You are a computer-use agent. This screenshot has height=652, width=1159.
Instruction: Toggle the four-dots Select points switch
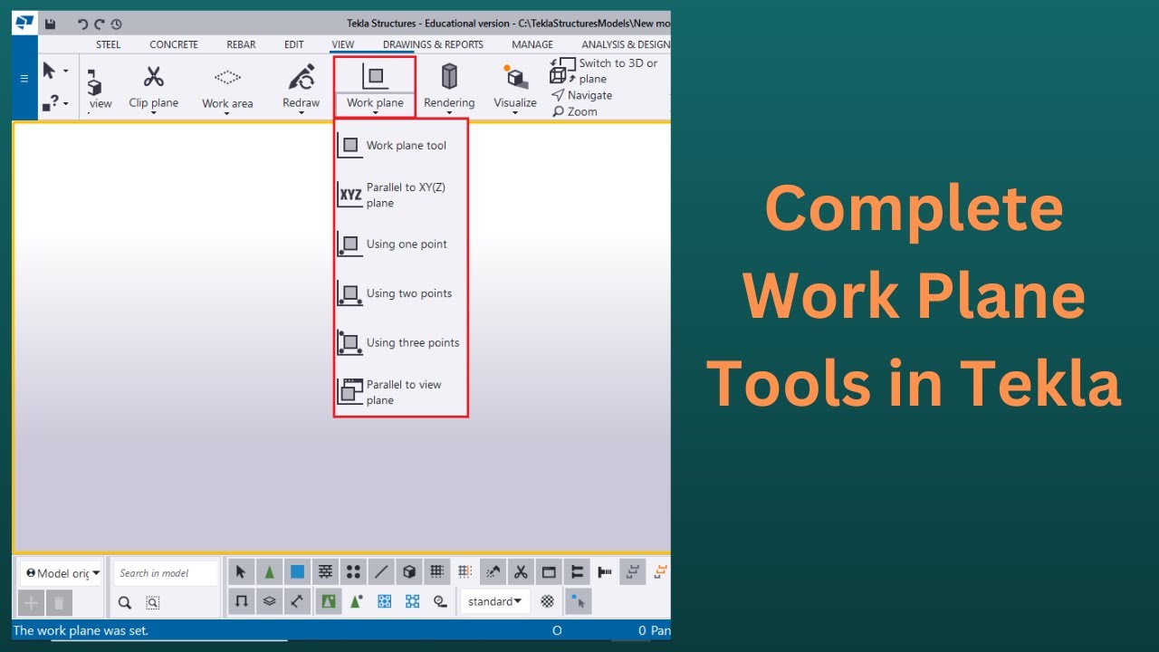pos(353,571)
